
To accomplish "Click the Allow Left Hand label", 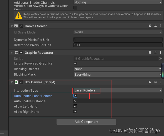I will click(26, 106).
